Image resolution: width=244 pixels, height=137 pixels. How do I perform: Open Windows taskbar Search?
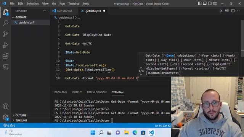click(x=101, y=132)
